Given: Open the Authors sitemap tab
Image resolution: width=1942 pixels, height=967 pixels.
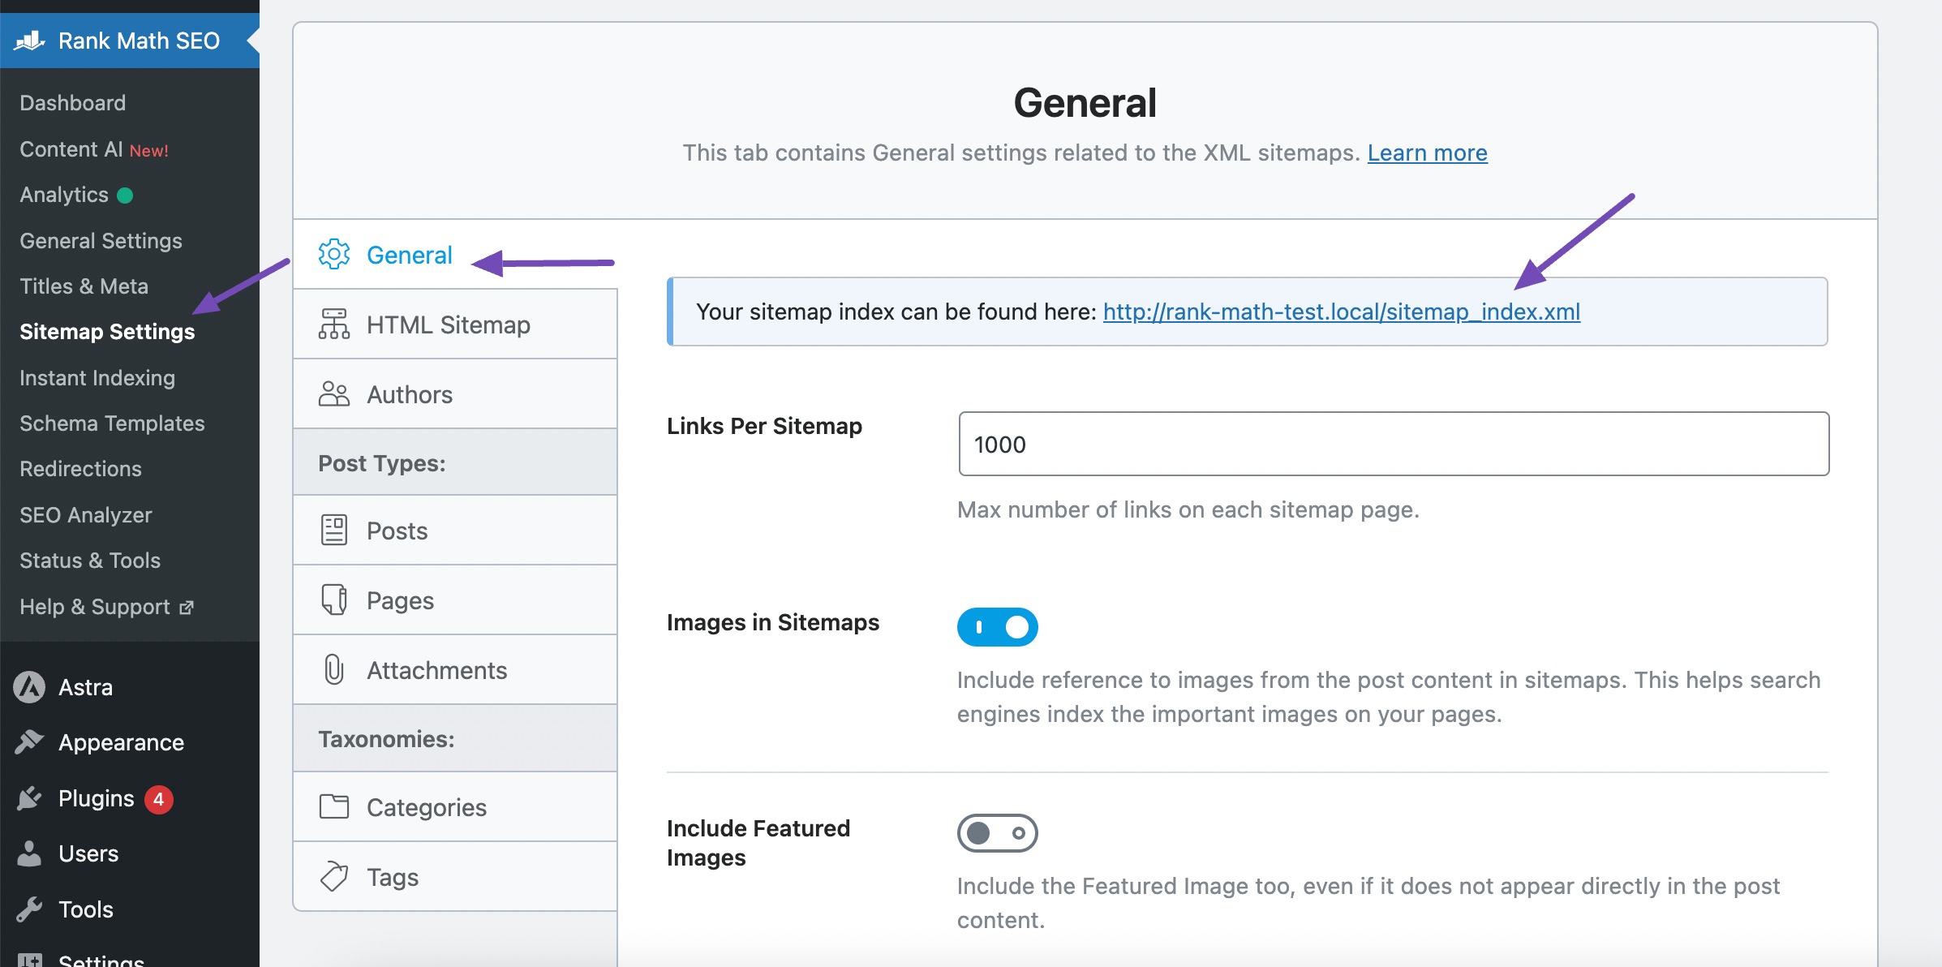Looking at the screenshot, I should (x=455, y=394).
